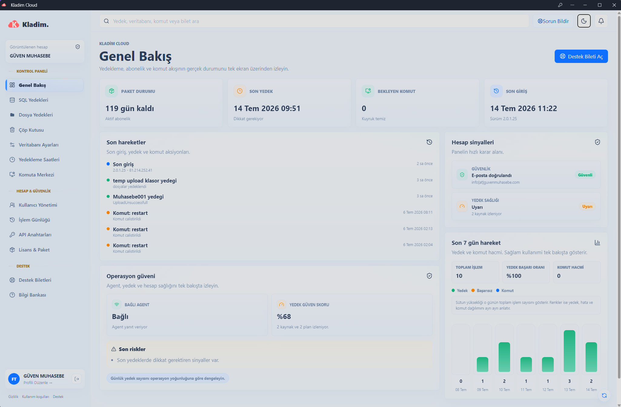Open notifications bell
Screen dimensions: 621x407
click(x=601, y=21)
